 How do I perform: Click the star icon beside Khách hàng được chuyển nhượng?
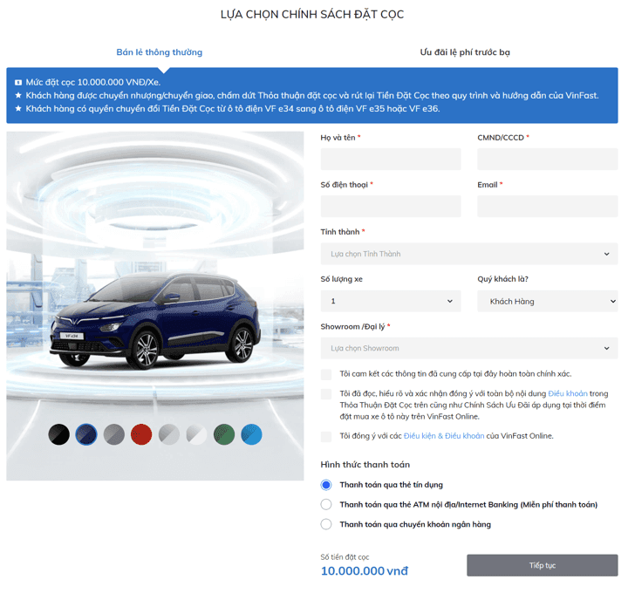pos(18,95)
